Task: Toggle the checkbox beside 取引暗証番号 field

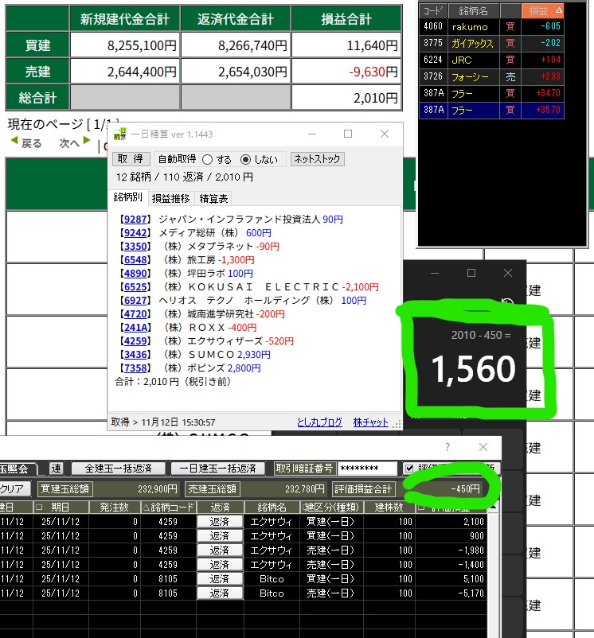Action: click(409, 468)
